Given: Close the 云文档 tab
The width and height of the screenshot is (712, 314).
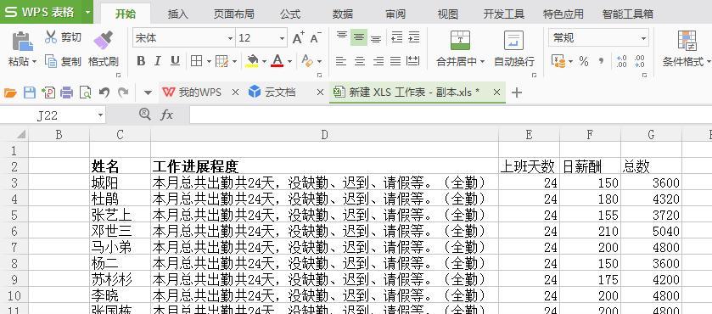Looking at the screenshot, I should pyautogui.click(x=320, y=93).
